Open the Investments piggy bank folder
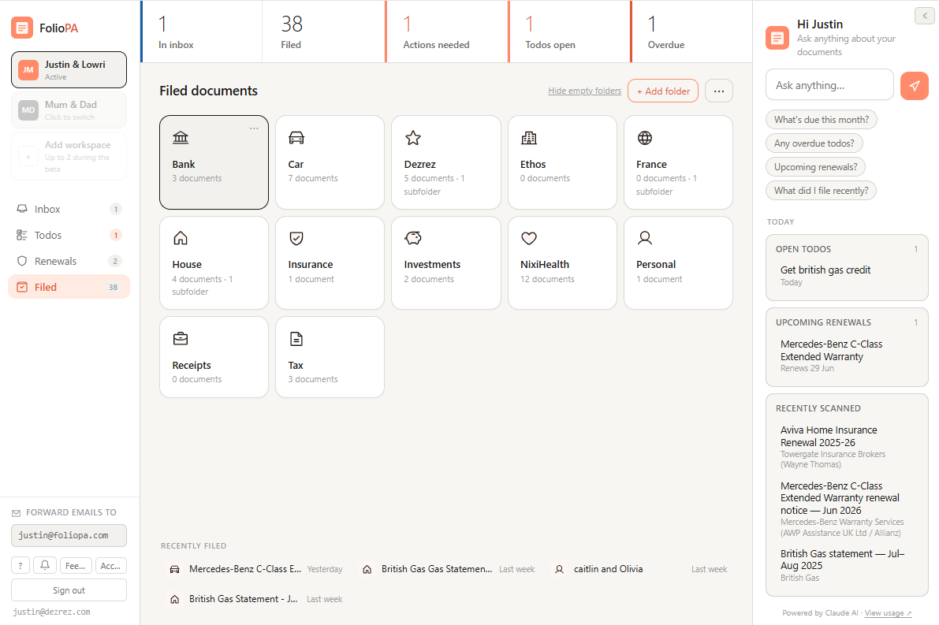The image size is (939, 625). (x=446, y=262)
